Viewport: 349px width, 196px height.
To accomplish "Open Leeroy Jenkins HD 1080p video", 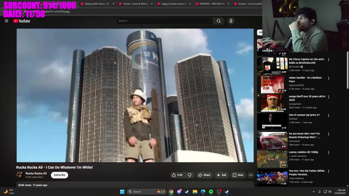I will click(x=303, y=152).
